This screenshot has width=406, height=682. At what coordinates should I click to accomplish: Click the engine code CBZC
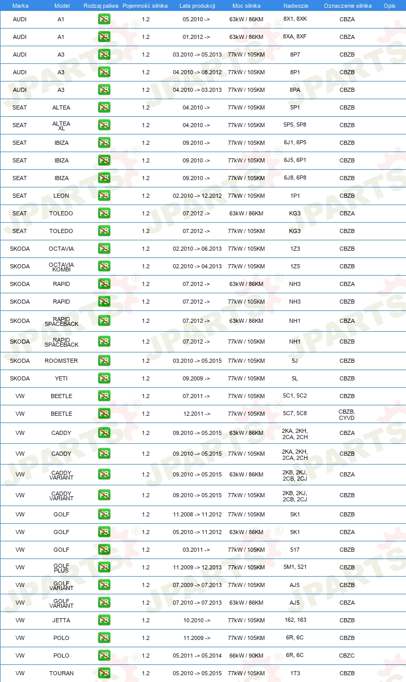(347, 656)
